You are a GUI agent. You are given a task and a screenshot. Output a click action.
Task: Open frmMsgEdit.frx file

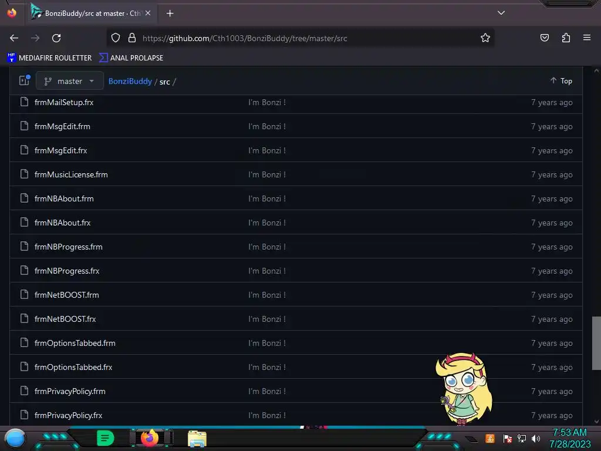pos(61,151)
